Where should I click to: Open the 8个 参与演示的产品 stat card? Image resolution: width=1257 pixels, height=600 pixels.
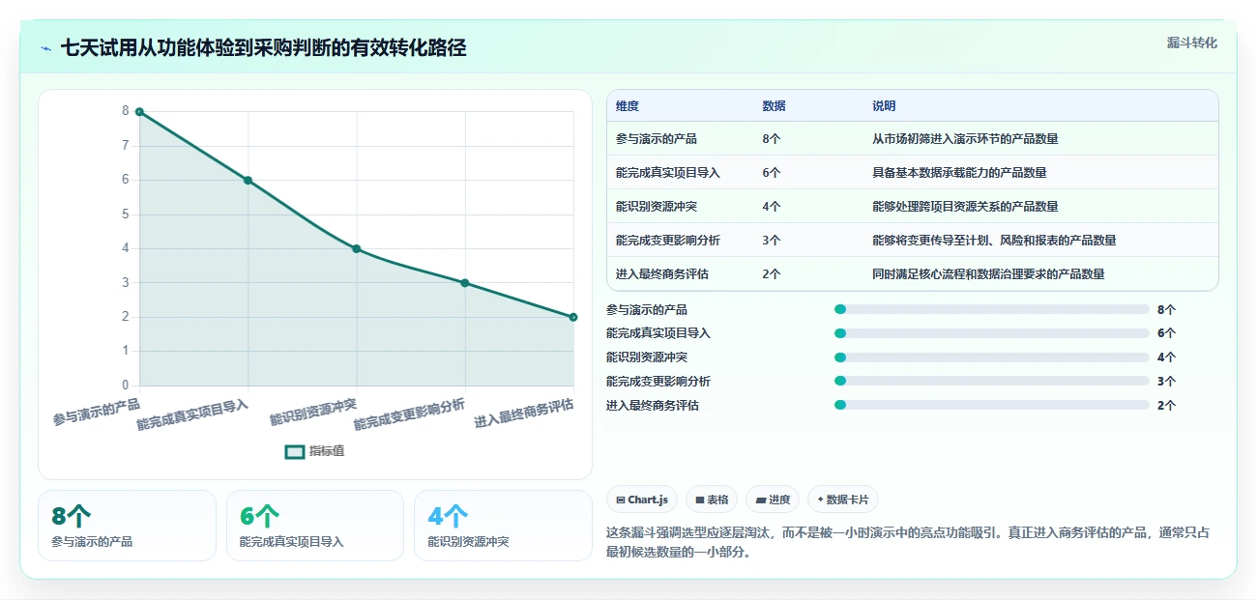(x=127, y=526)
